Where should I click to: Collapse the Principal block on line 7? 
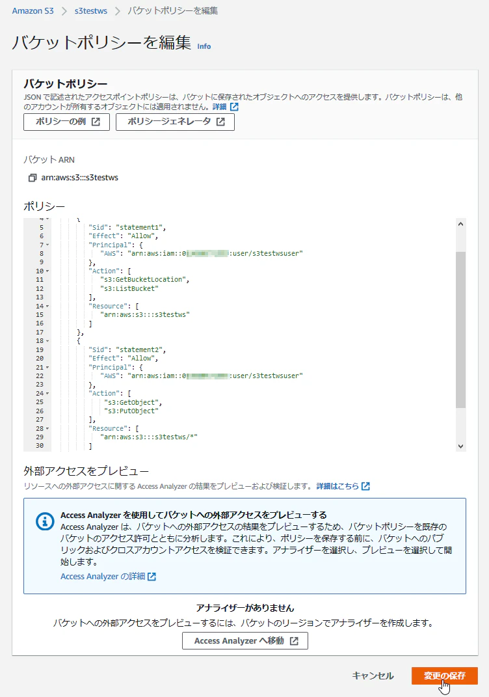click(47, 245)
